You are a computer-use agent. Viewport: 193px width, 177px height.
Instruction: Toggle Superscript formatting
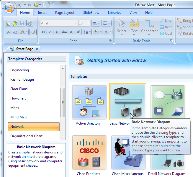coord(78,32)
